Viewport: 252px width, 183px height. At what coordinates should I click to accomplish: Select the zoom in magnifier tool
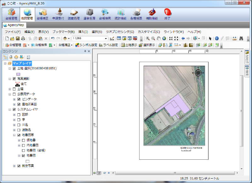click(147, 38)
